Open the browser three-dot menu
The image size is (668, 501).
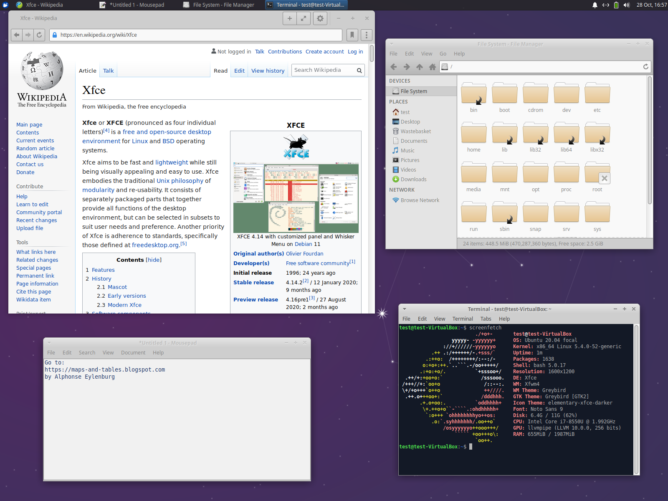click(366, 35)
